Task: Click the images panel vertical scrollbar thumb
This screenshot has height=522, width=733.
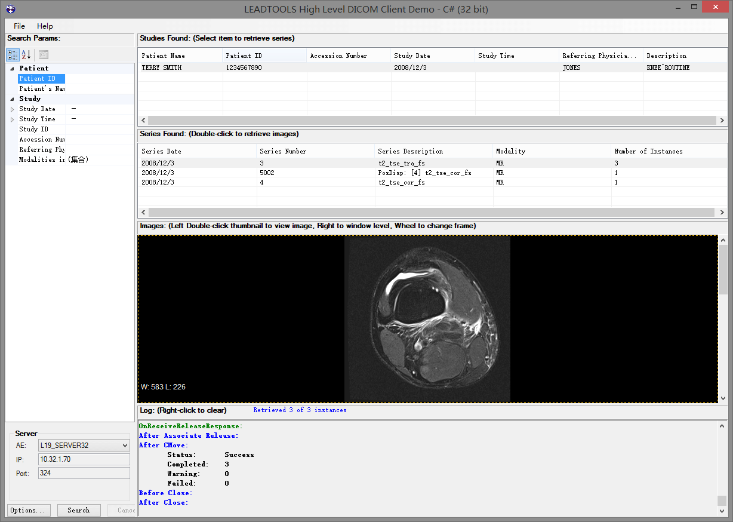Action: (x=722, y=269)
